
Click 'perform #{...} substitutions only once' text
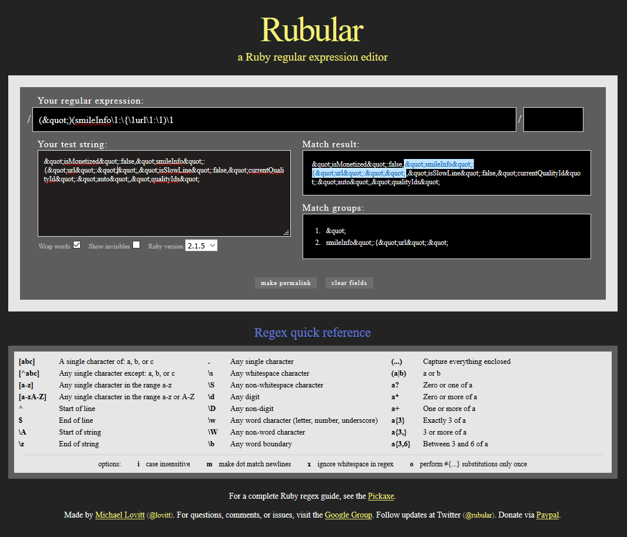point(473,464)
